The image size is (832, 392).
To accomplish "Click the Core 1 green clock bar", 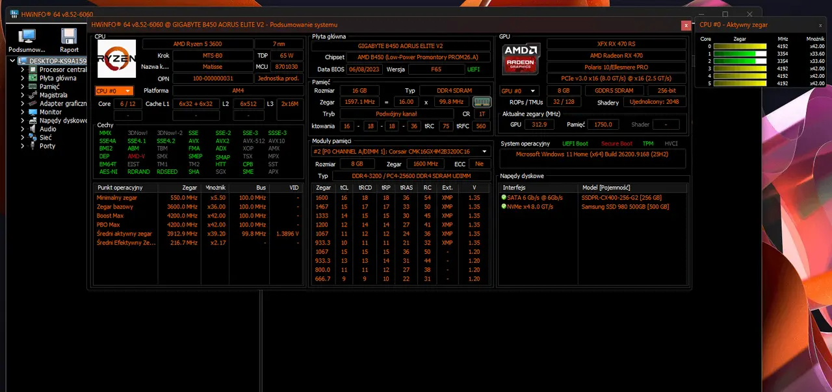I will tap(740, 54).
